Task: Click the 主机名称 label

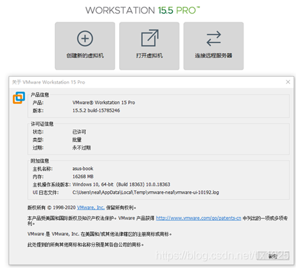Action: (43, 169)
